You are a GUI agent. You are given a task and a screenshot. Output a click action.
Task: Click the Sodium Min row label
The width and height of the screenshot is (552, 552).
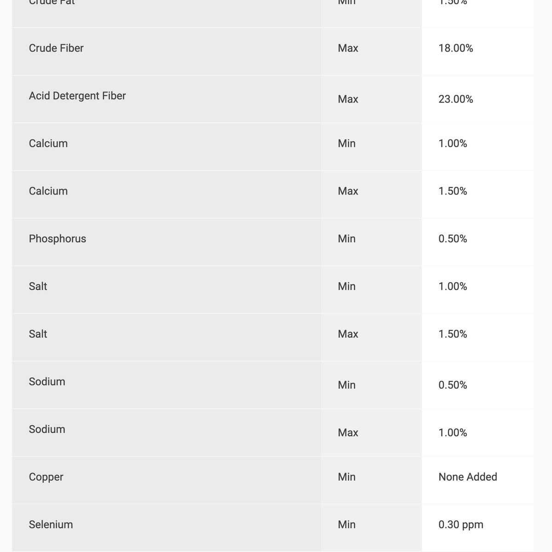[x=47, y=381]
